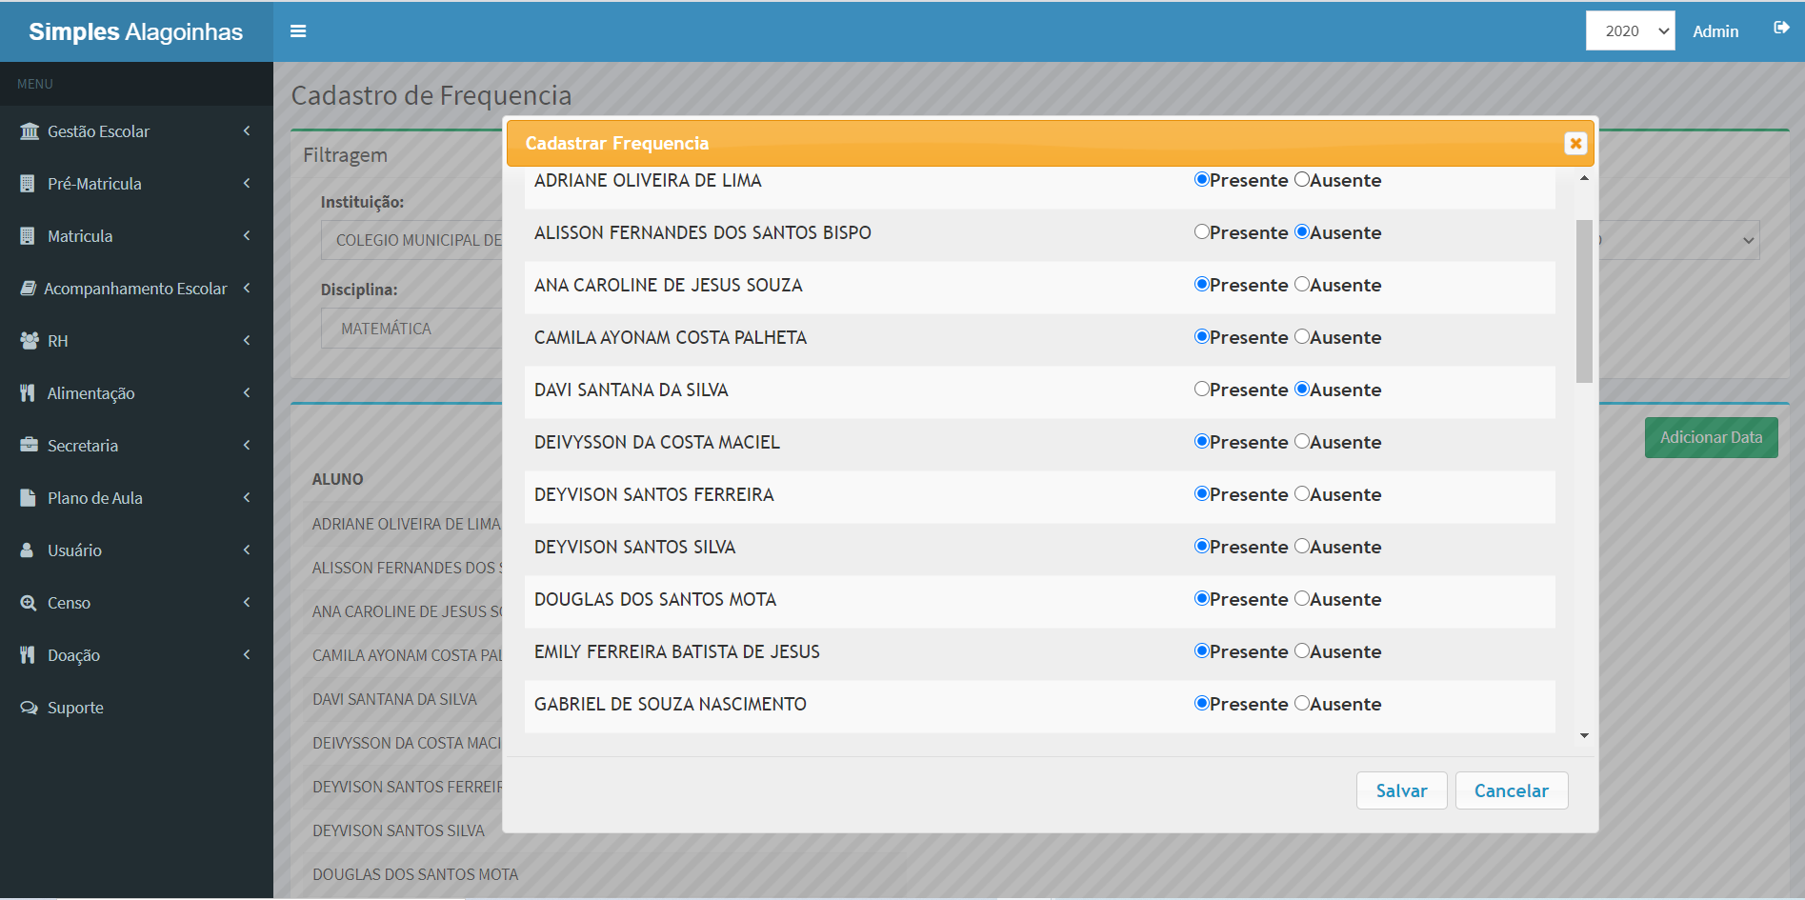
Task: Toggle the hamburger sidebar menu icon
Action: (x=298, y=31)
